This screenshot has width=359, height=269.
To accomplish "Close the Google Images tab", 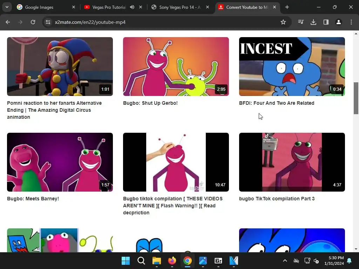I will [74, 7].
